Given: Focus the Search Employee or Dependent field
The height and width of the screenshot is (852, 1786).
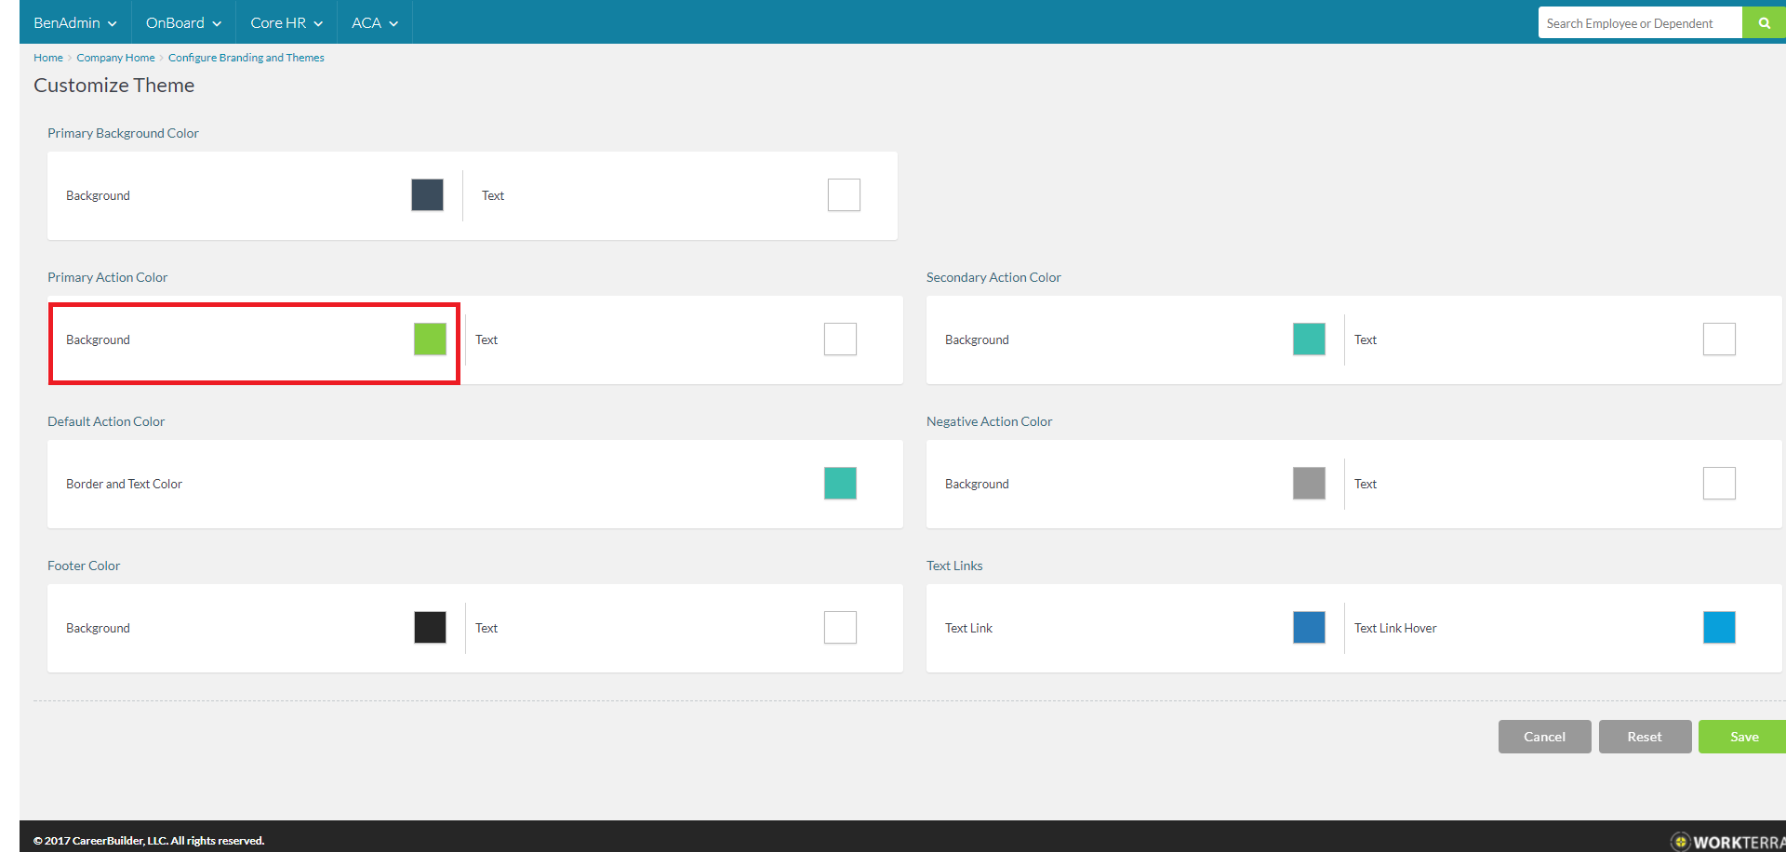Looking at the screenshot, I should tap(1639, 23).
